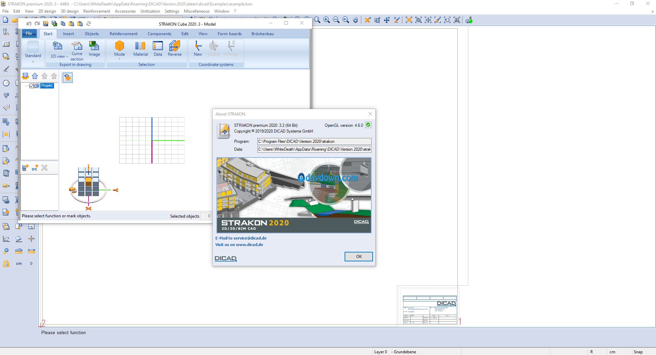Click OK in About STRAKON dialog
Image resolution: width=656 pixels, height=355 pixels.
[x=359, y=257]
